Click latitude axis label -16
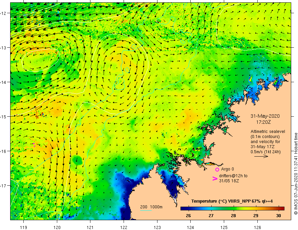The width and height of the screenshot is (298, 230). 4,151
